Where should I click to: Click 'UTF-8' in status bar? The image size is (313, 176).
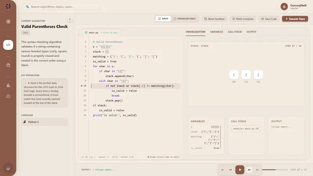[x=115, y=157]
